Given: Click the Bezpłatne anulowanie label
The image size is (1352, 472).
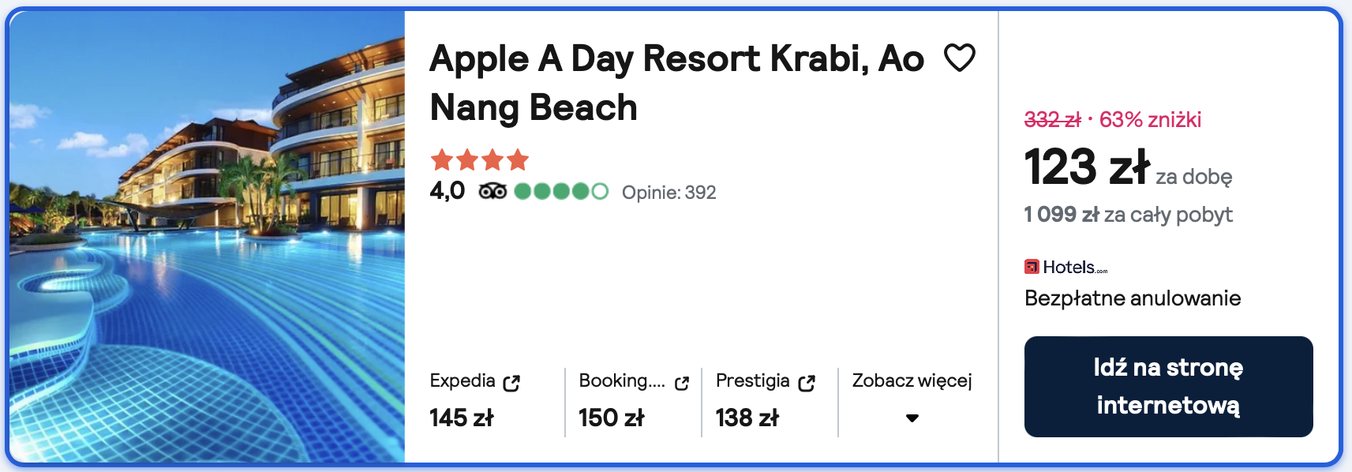Looking at the screenshot, I should [1132, 298].
